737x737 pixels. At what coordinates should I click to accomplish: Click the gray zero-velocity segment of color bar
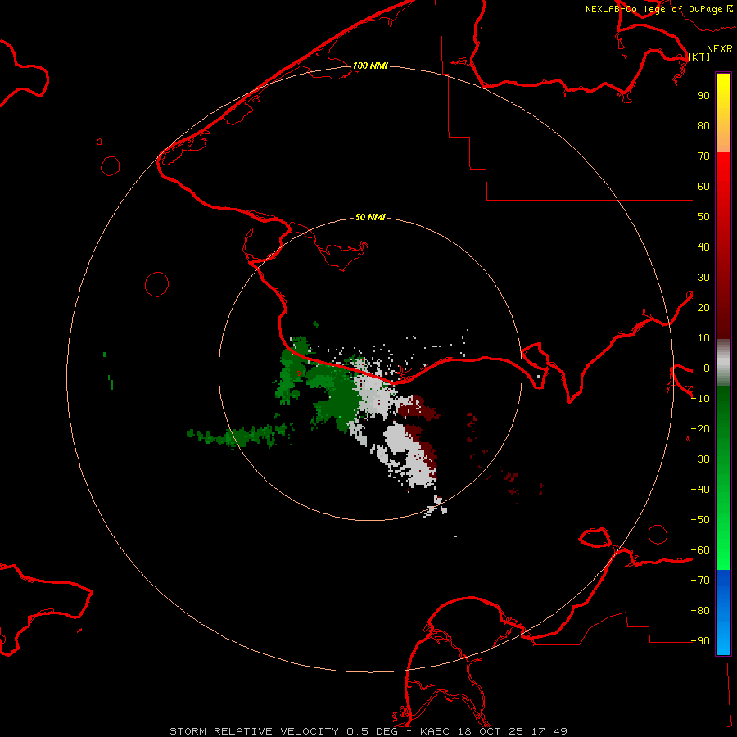point(723,363)
